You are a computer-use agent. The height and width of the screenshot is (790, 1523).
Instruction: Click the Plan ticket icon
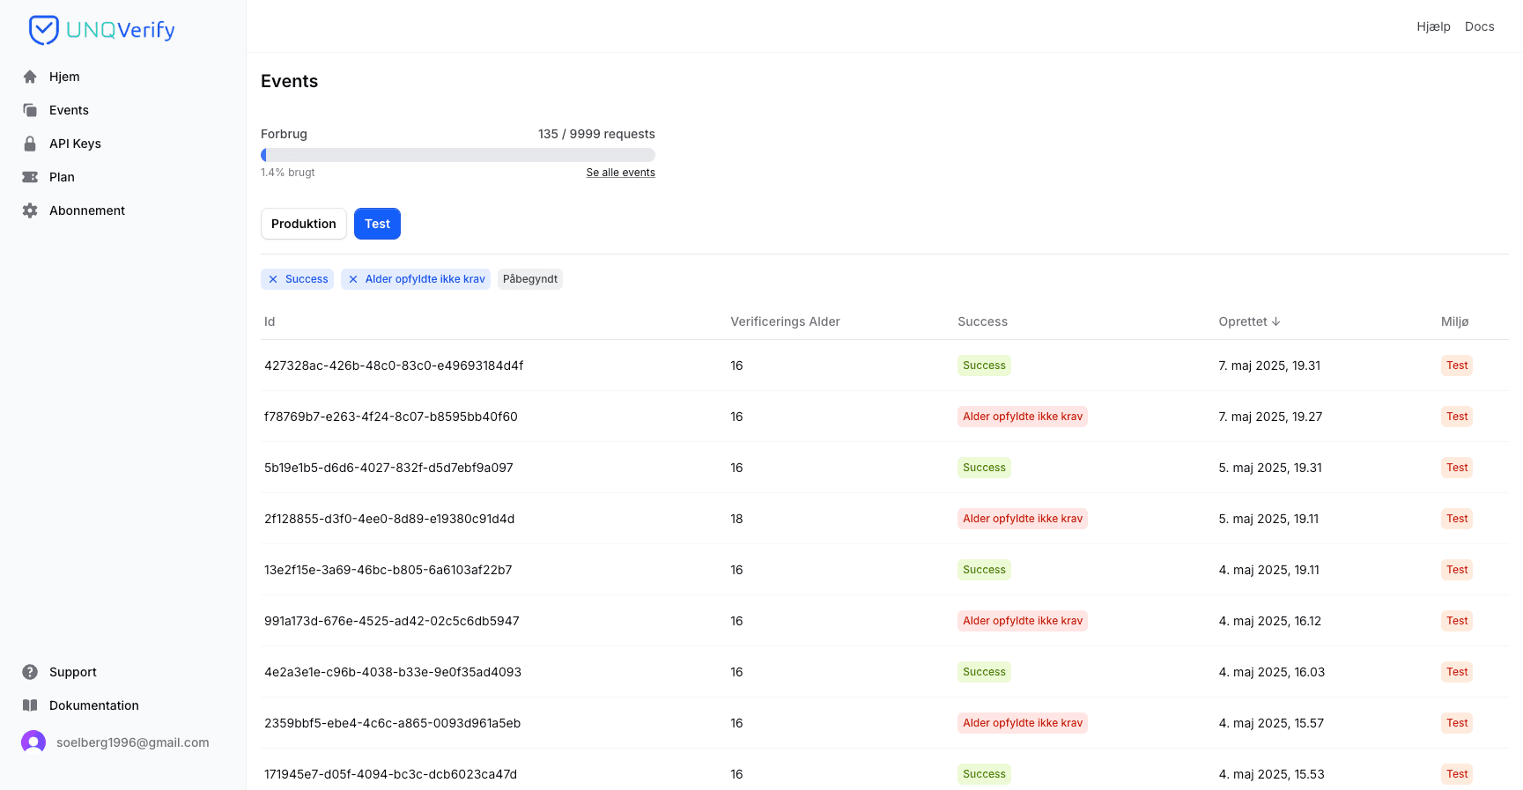click(30, 177)
